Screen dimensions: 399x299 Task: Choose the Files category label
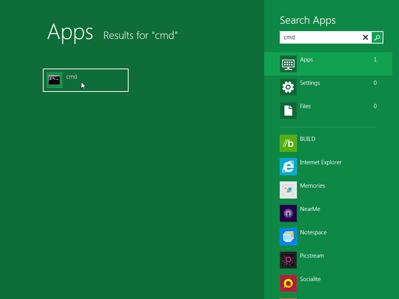tap(305, 106)
